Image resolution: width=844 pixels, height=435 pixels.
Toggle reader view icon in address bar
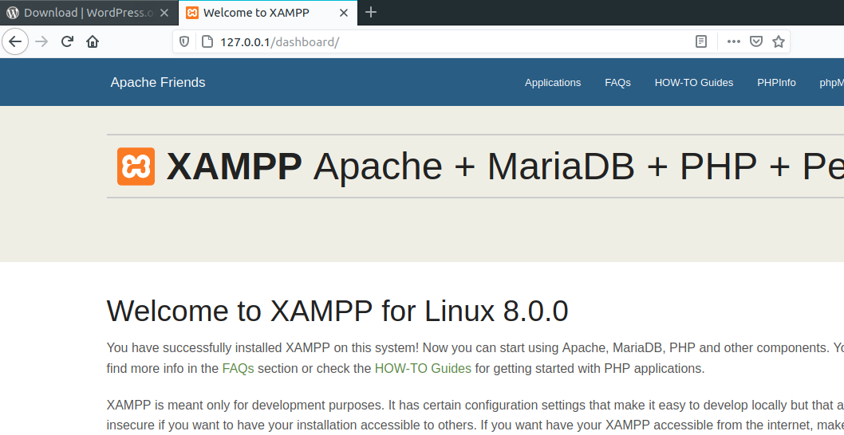point(701,41)
